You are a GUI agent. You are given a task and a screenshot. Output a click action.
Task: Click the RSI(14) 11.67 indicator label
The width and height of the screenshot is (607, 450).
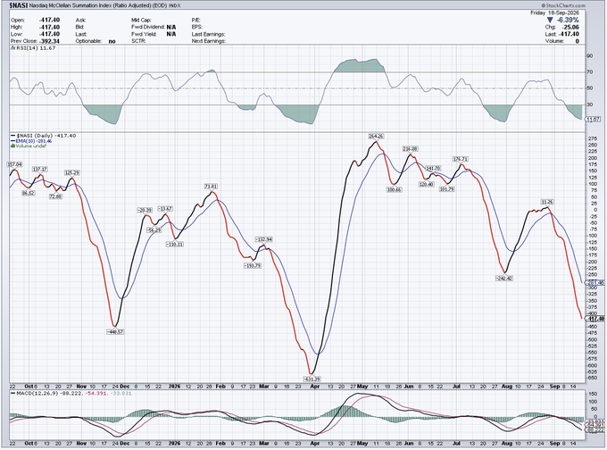pos(36,48)
